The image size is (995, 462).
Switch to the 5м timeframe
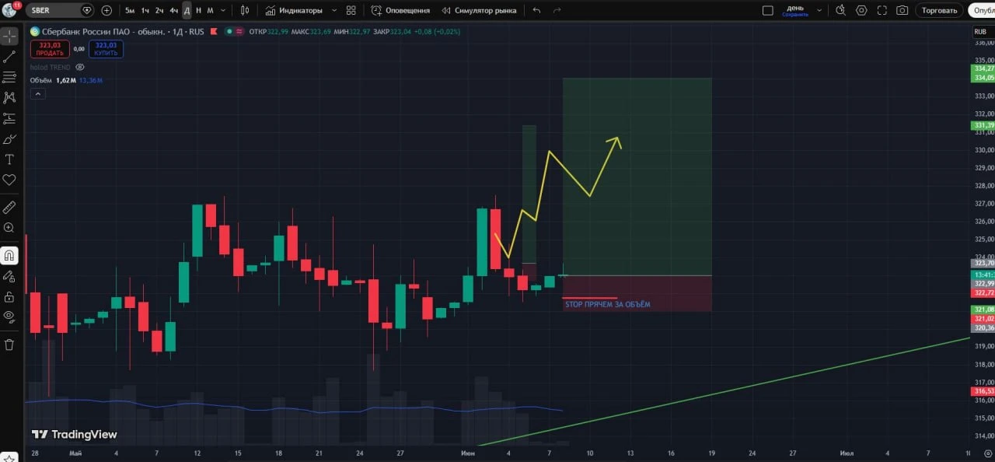[130, 10]
